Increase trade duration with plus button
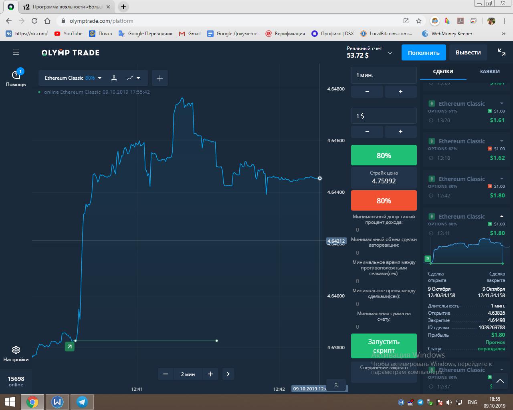 pyautogui.click(x=400, y=92)
